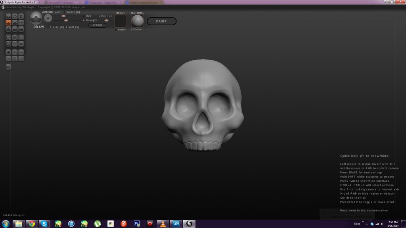
Task: Open uTorrent from the taskbar
Action: tap(98, 224)
